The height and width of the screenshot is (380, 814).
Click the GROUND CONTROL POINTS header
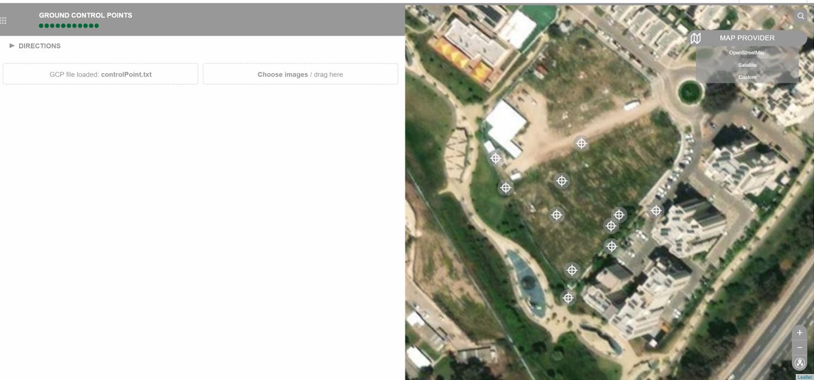[x=85, y=15]
